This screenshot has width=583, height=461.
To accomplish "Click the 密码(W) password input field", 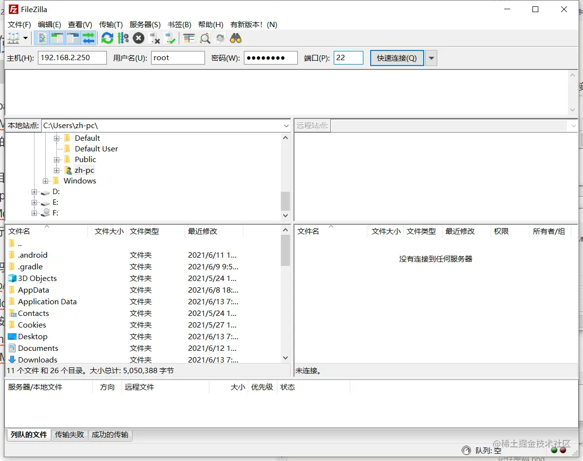I will (x=271, y=57).
